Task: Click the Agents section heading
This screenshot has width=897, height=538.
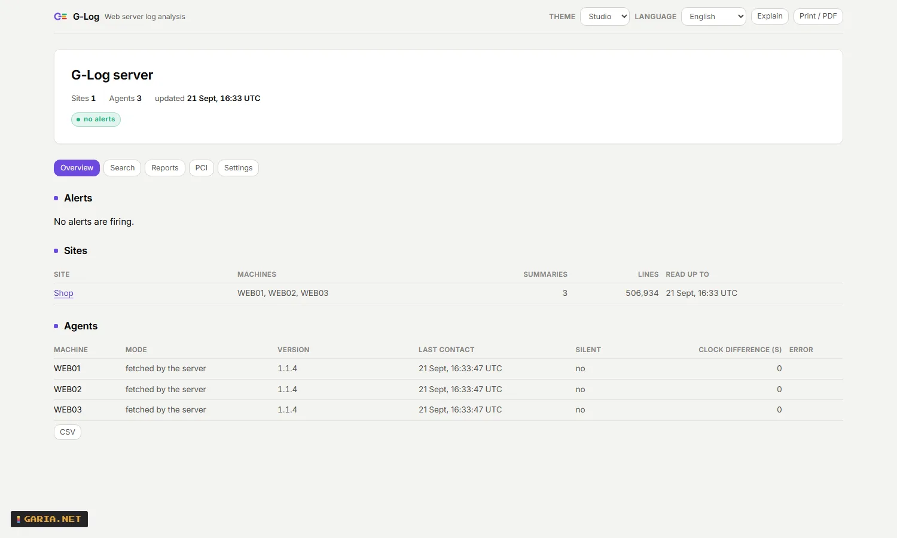Action: pos(81,326)
